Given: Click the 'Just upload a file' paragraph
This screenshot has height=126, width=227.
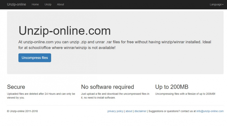Looking at the screenshot, I should tap(115, 96).
